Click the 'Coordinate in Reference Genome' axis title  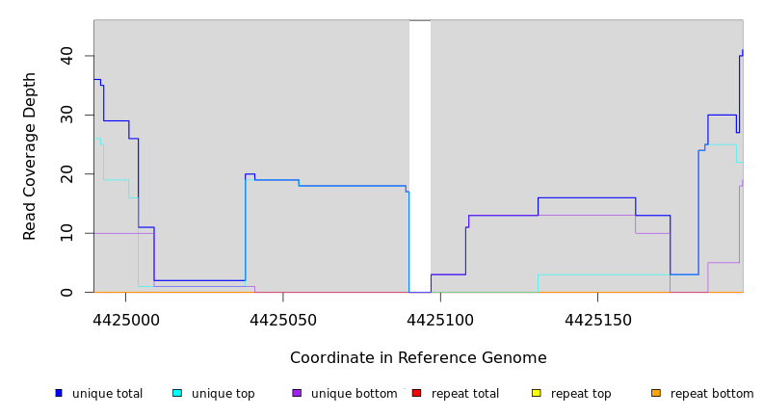[418, 358]
